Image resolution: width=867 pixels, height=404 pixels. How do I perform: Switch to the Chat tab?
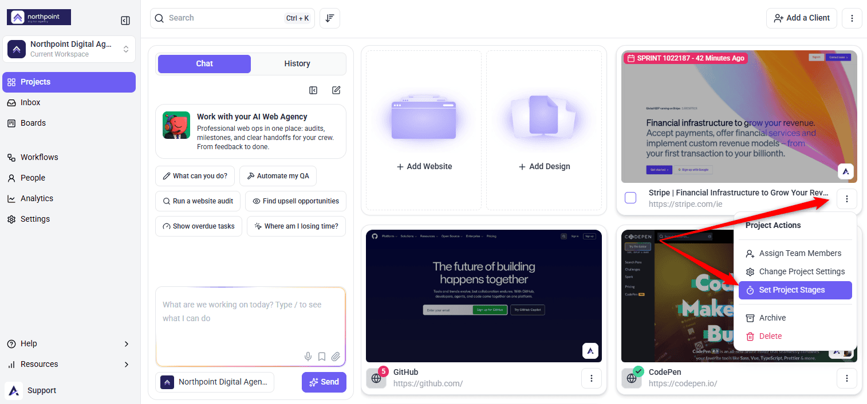204,63
